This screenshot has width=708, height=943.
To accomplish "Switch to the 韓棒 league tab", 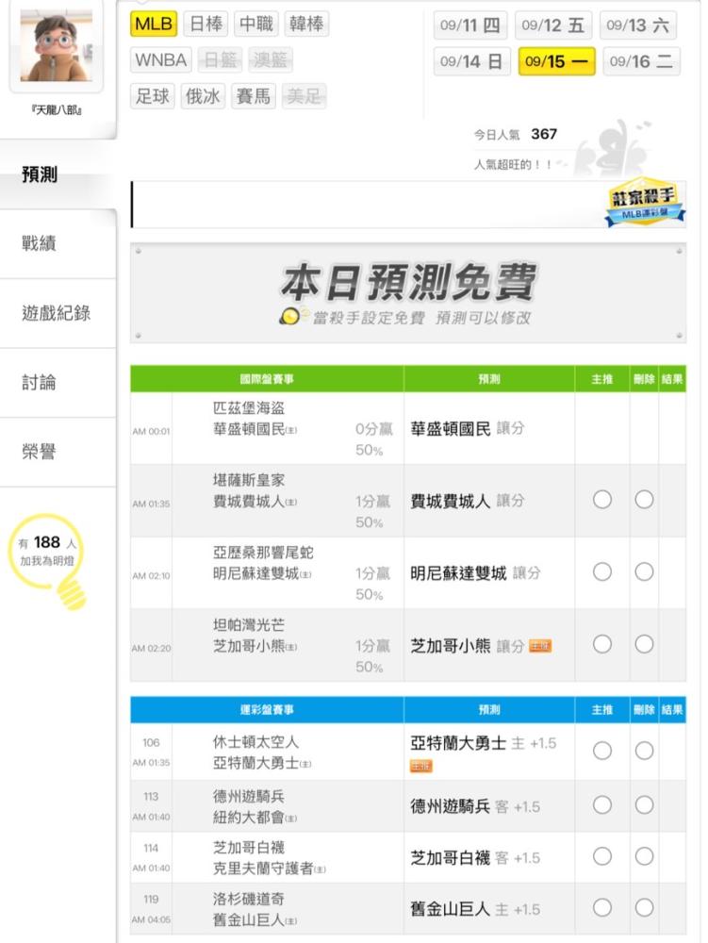I will click(306, 25).
